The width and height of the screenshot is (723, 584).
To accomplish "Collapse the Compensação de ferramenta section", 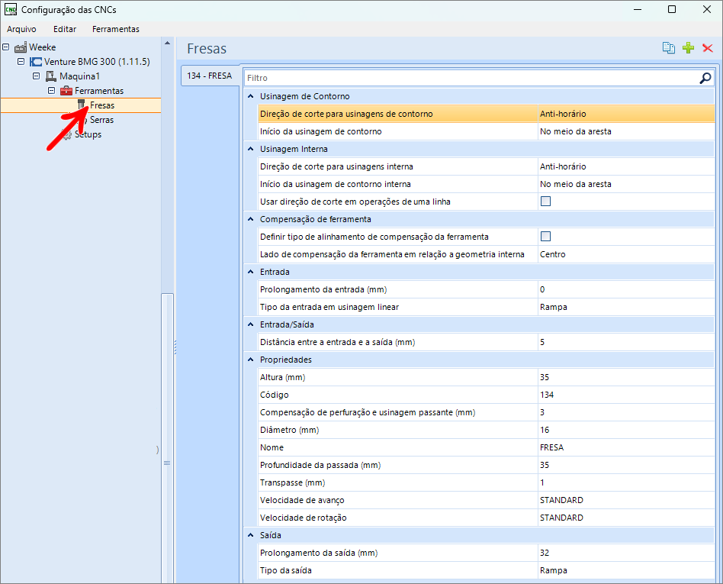I will click(x=251, y=219).
